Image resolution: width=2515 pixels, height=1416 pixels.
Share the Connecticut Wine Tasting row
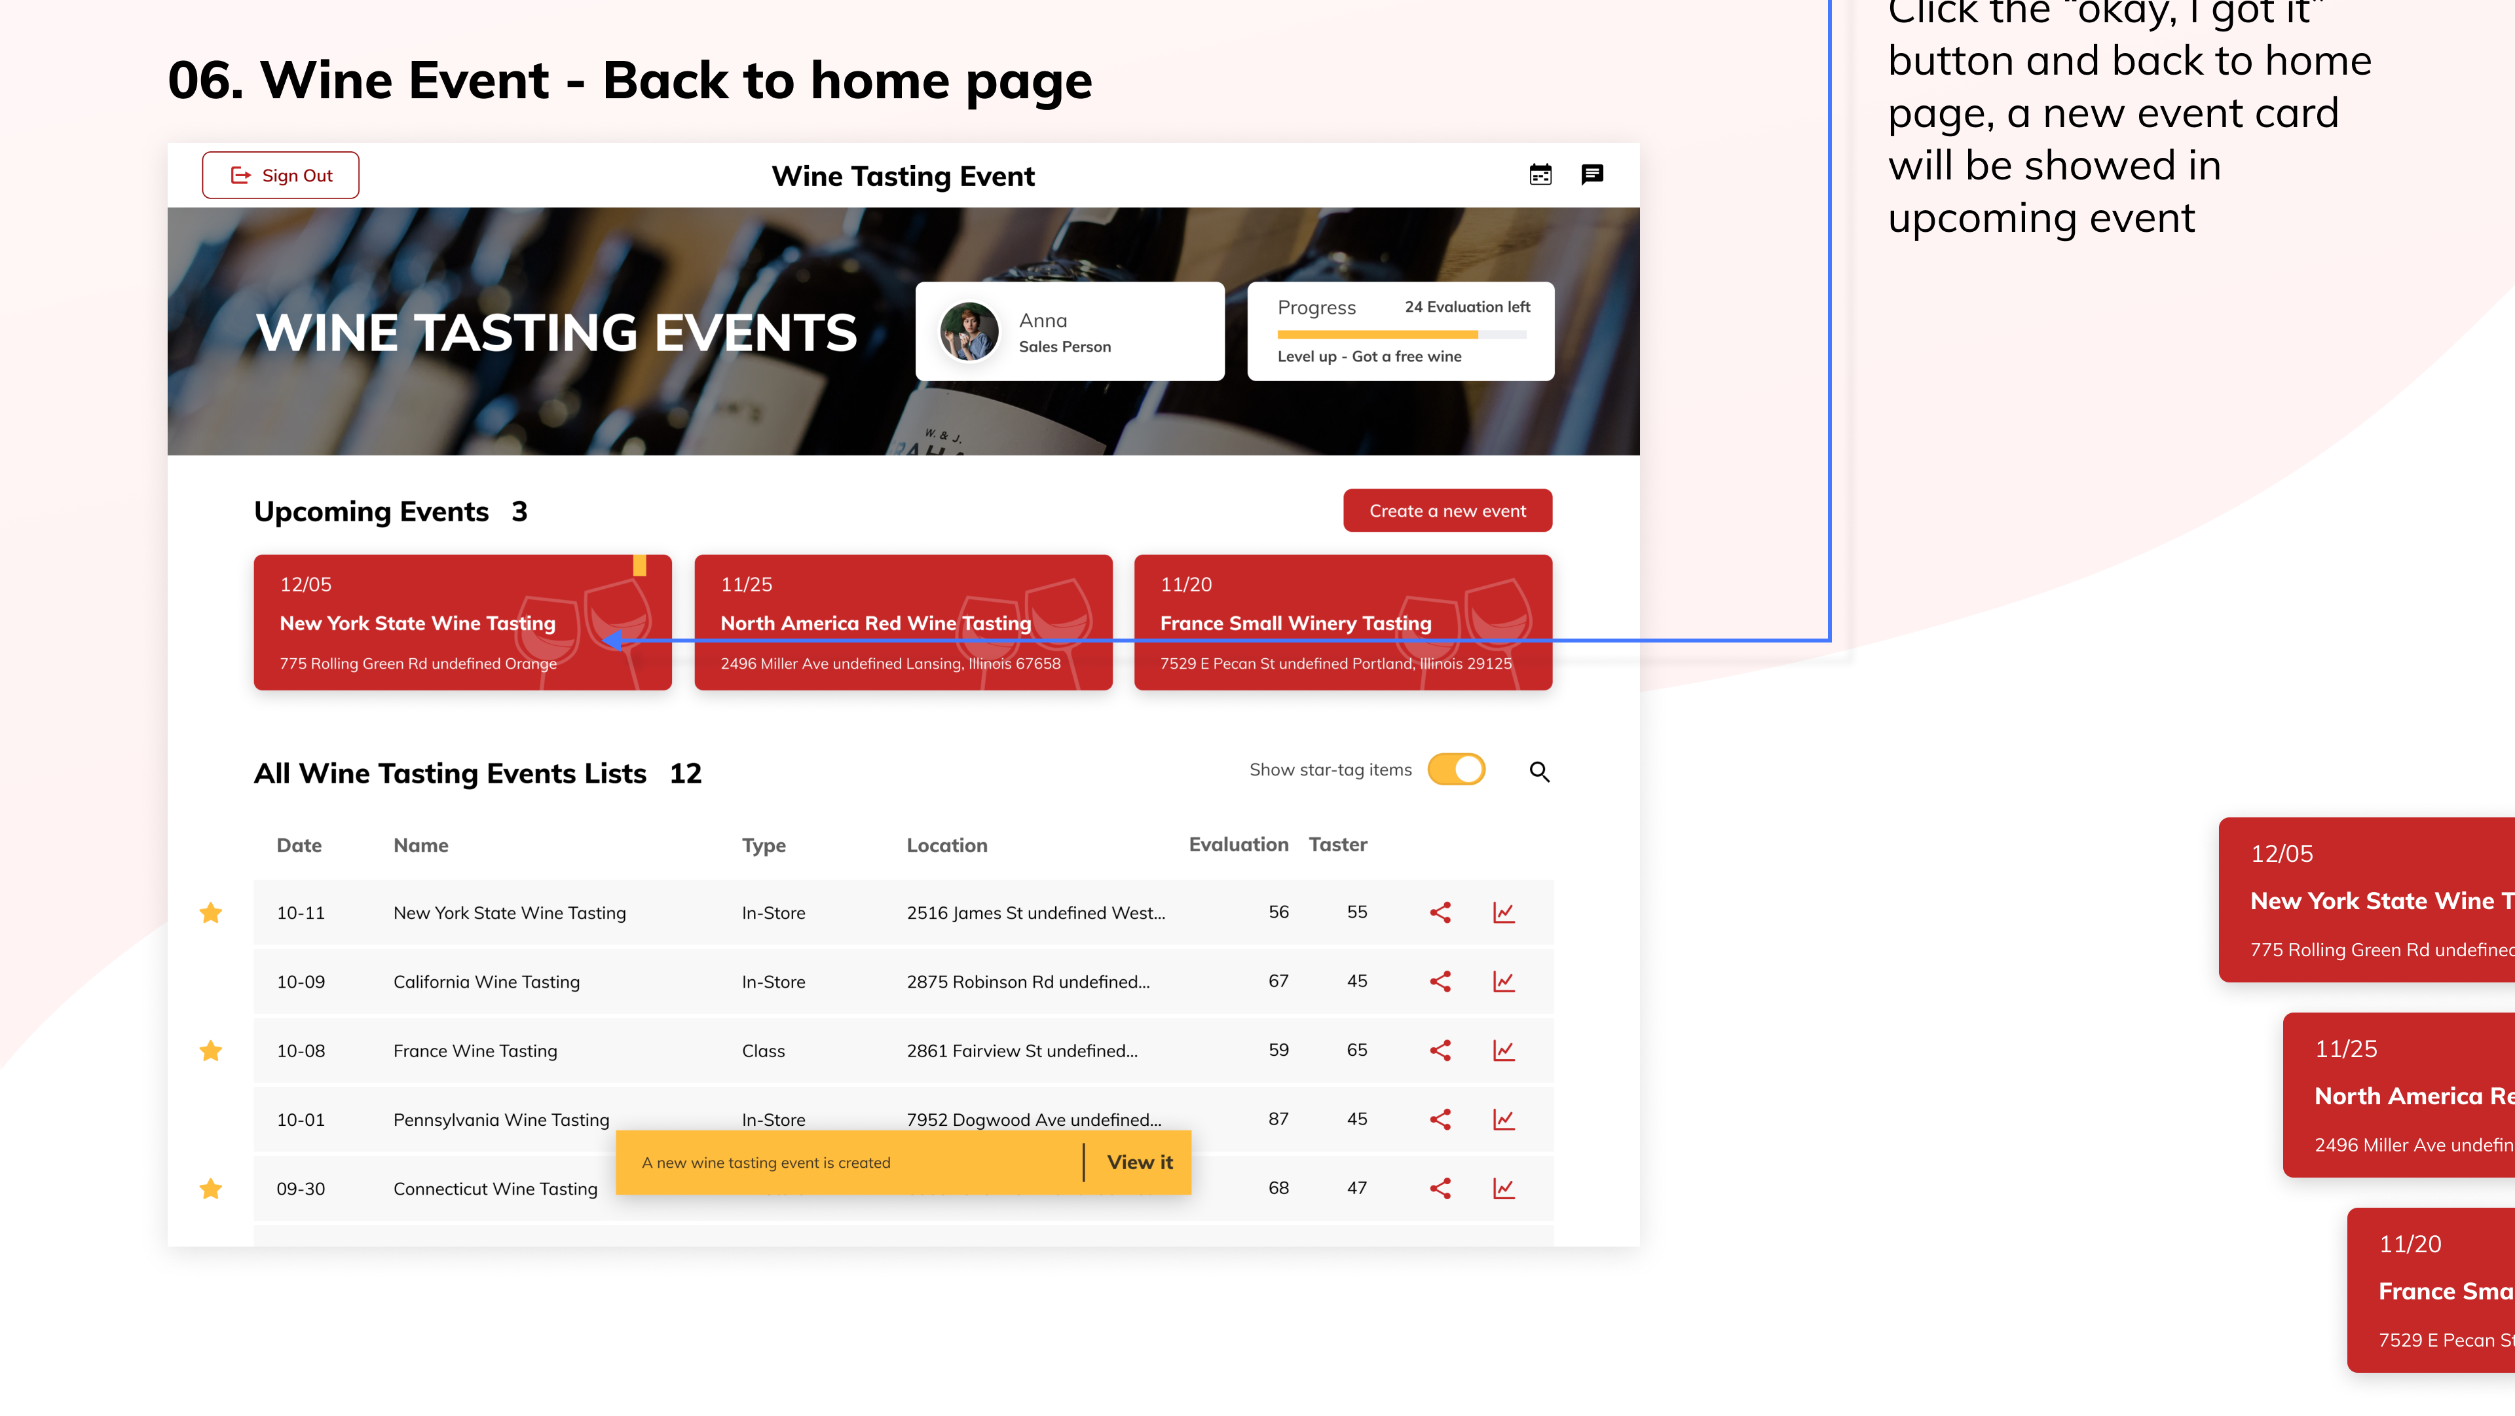[1440, 1189]
